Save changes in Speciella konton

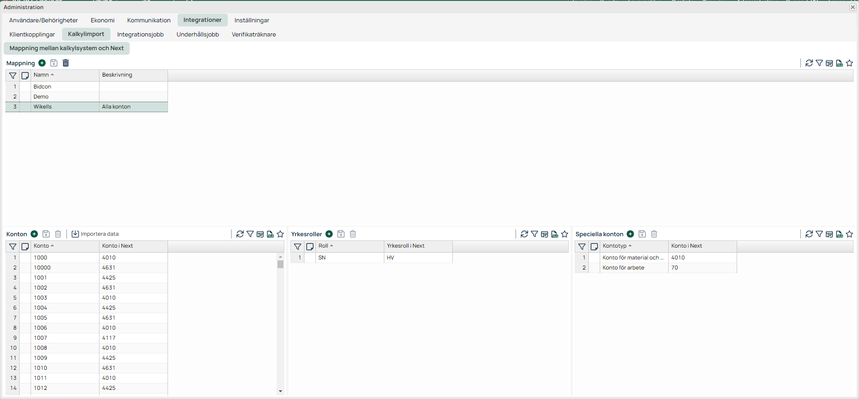click(x=642, y=234)
